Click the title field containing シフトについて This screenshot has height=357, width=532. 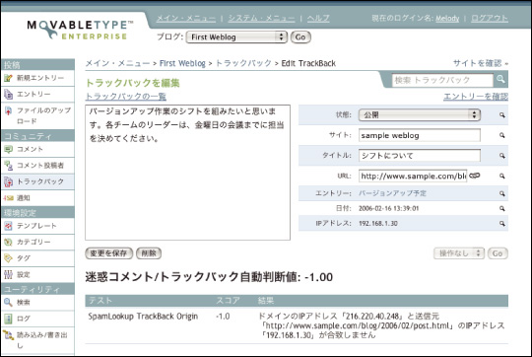[x=420, y=156]
